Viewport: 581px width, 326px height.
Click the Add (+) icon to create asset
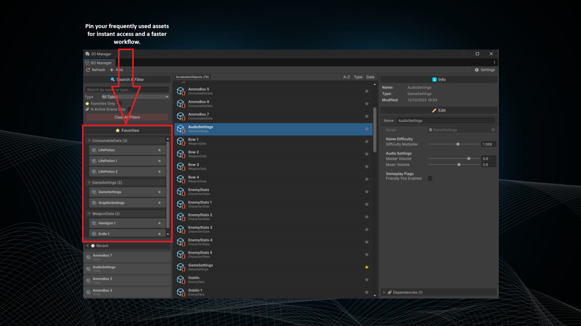pos(111,70)
